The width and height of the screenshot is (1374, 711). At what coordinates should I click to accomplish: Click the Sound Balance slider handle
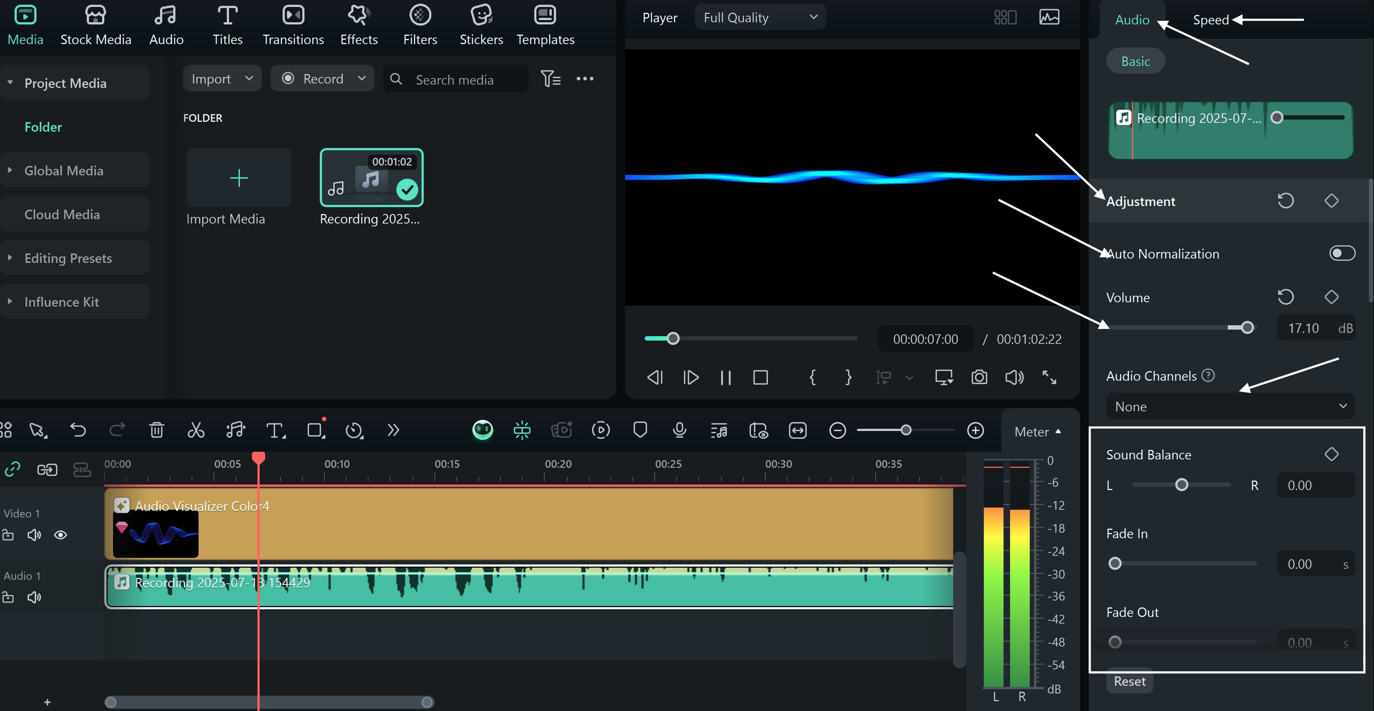[x=1181, y=485]
